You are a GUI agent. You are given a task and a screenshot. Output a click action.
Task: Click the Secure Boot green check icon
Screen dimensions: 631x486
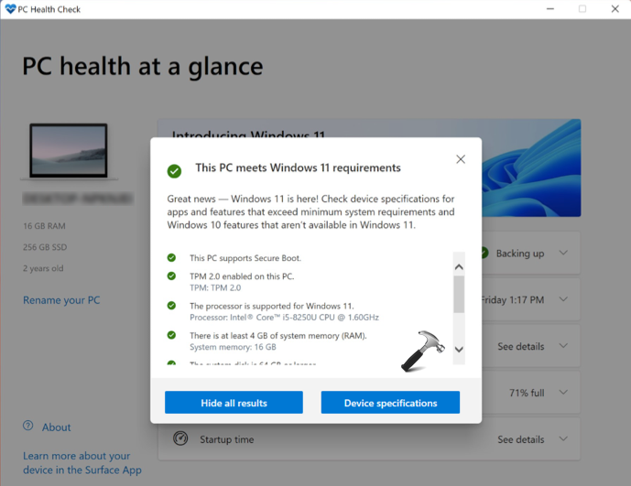tap(171, 258)
